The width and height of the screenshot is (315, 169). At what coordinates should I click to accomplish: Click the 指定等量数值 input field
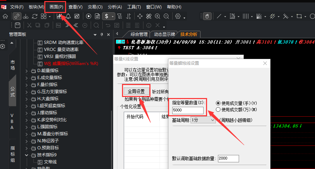pyautogui.click(x=188, y=110)
